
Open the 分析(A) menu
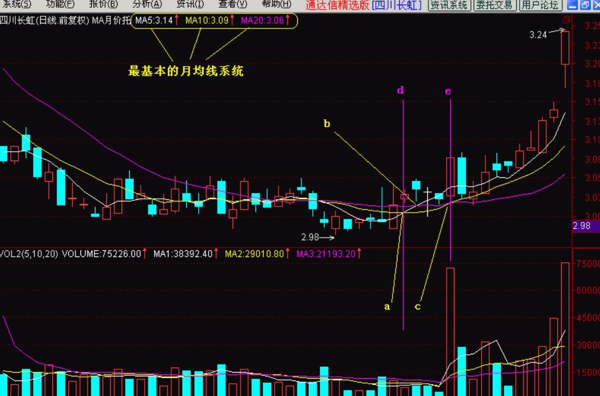pyautogui.click(x=146, y=5)
